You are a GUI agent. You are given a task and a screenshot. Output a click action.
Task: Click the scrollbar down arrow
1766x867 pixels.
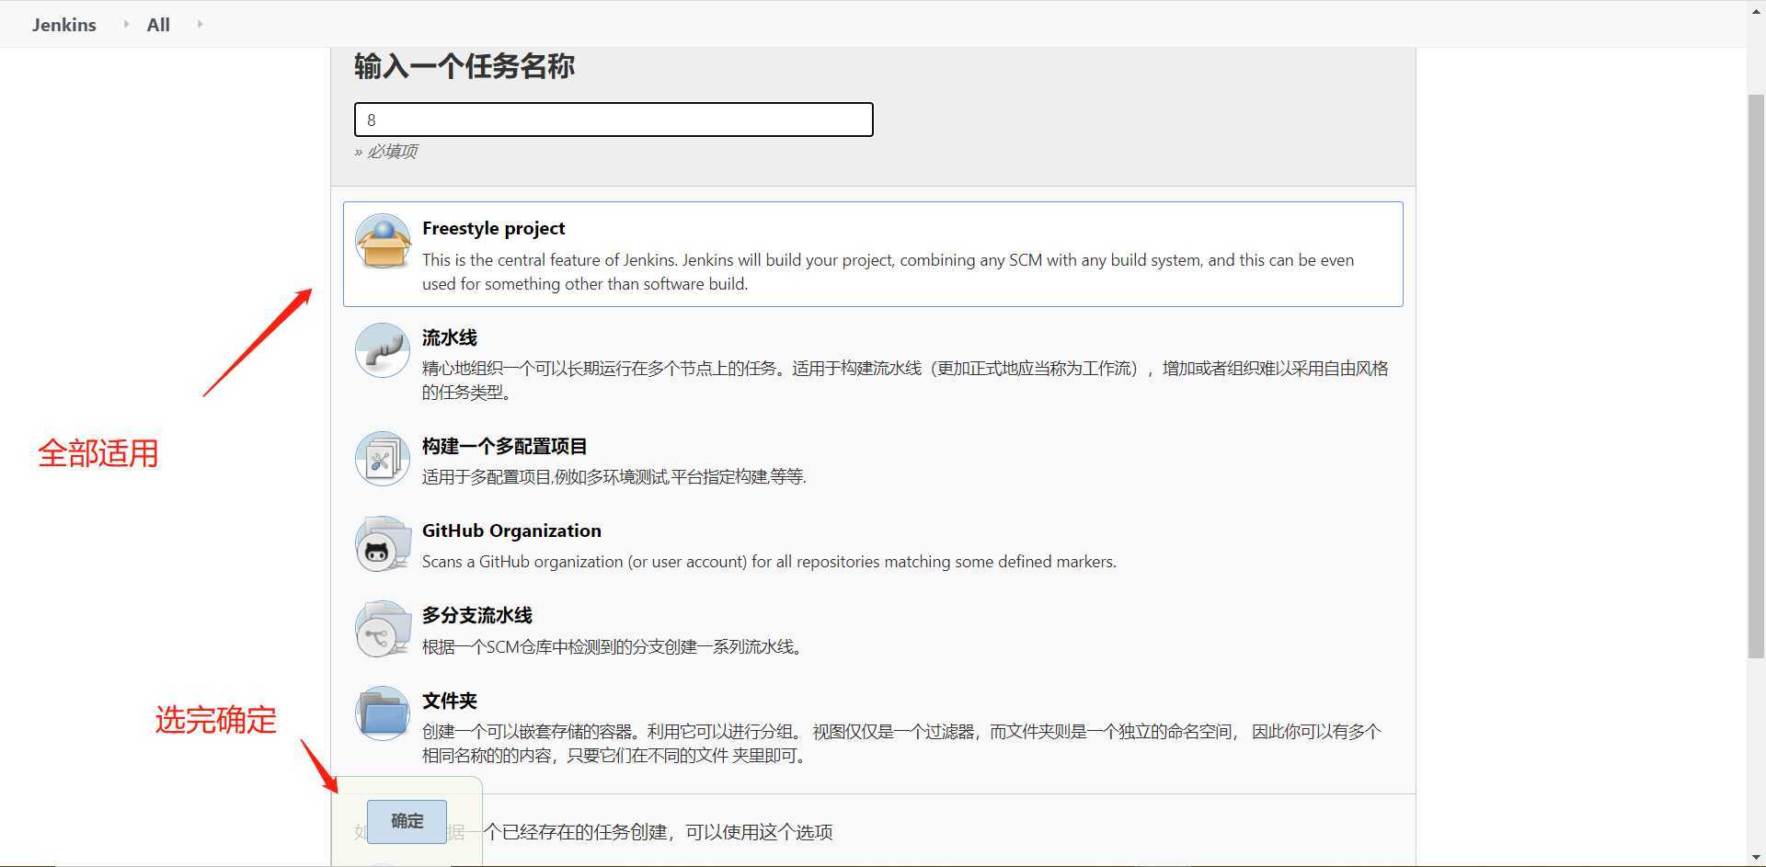1756,857
